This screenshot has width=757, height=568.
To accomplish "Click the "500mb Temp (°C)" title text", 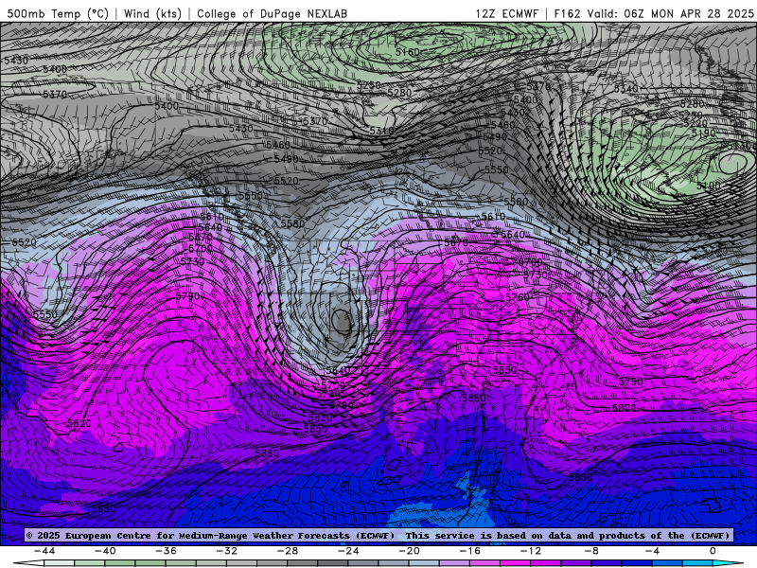I will coord(58,13).
